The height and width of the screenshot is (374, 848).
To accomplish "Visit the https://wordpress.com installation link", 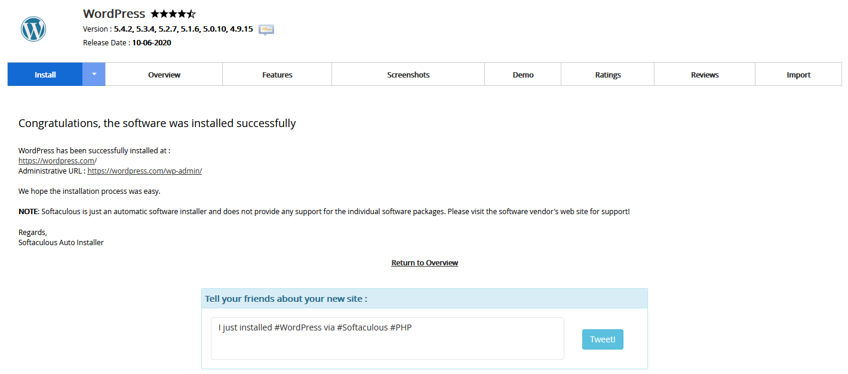I will [x=56, y=160].
